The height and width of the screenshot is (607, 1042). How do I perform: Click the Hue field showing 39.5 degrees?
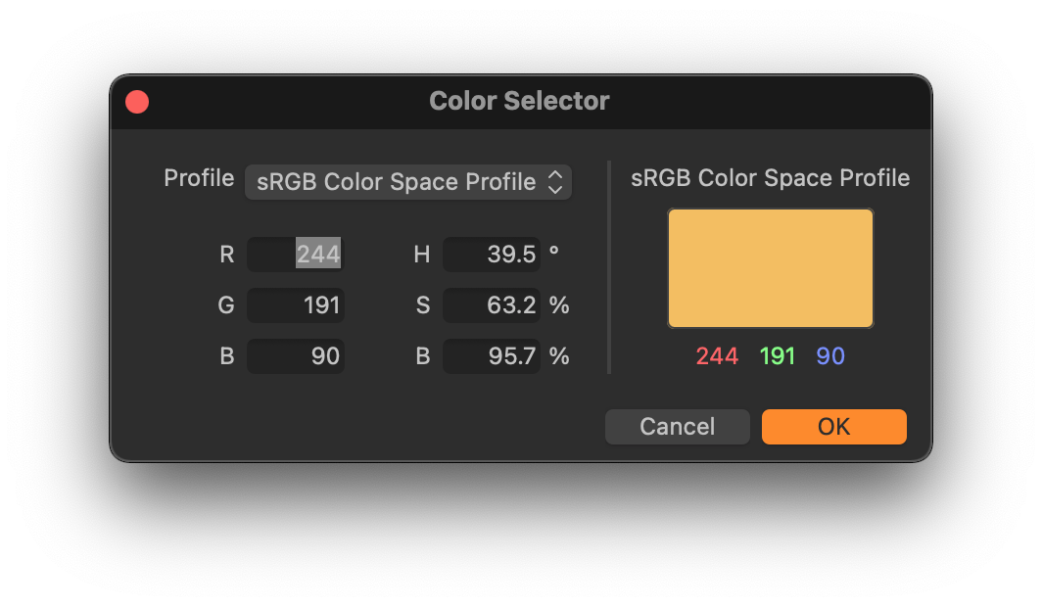point(492,254)
